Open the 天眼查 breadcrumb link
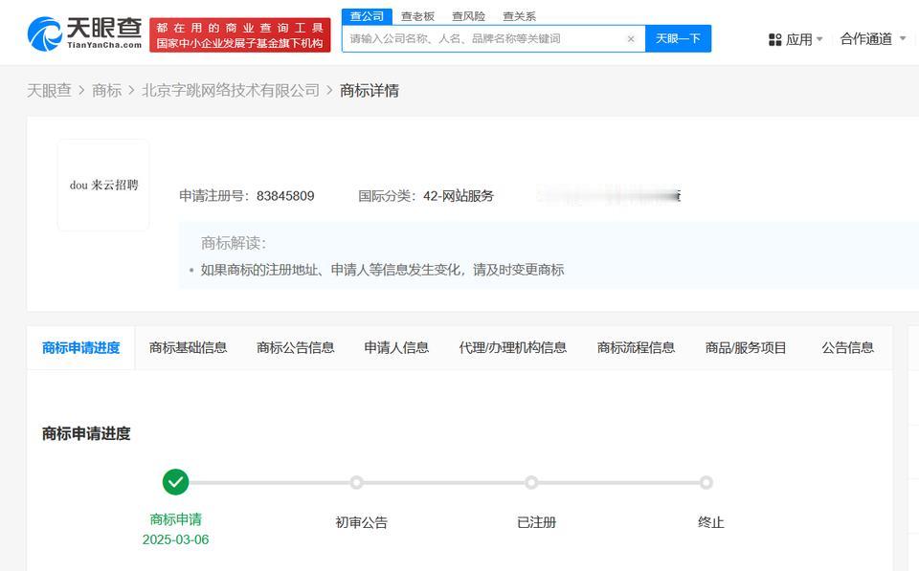919x571 pixels. 49,90
